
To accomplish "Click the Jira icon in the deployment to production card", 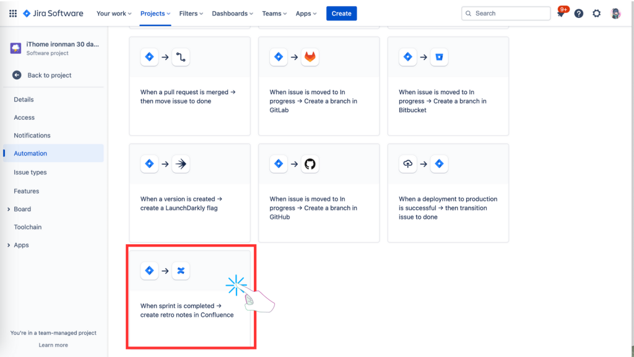I will click(x=439, y=164).
